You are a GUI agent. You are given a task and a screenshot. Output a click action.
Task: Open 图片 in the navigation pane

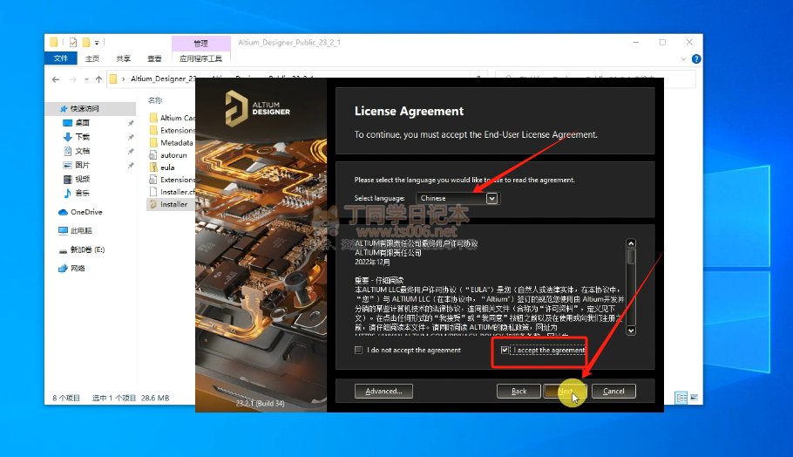[82, 165]
